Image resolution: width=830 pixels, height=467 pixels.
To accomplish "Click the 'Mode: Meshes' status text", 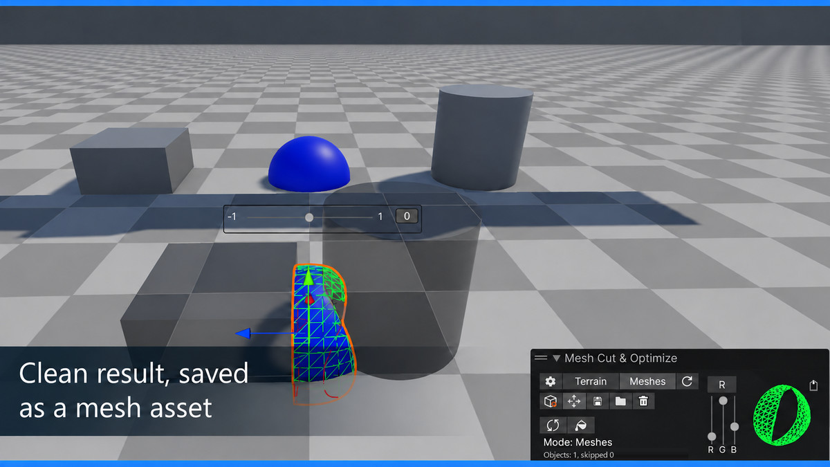I will 578,442.
